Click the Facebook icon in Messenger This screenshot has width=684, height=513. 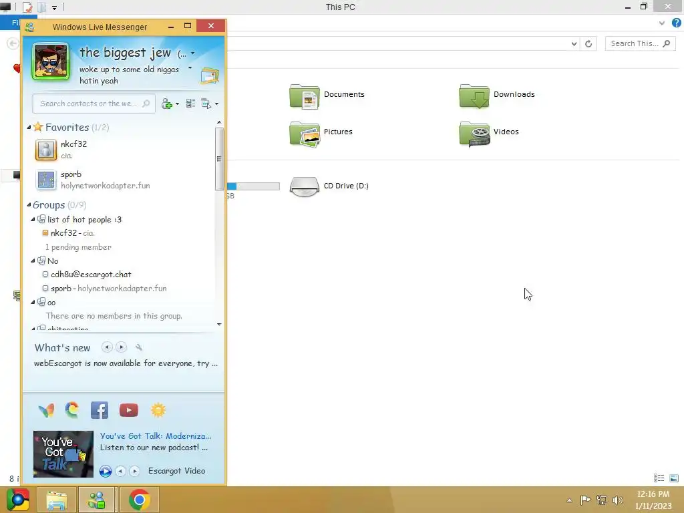tap(100, 411)
